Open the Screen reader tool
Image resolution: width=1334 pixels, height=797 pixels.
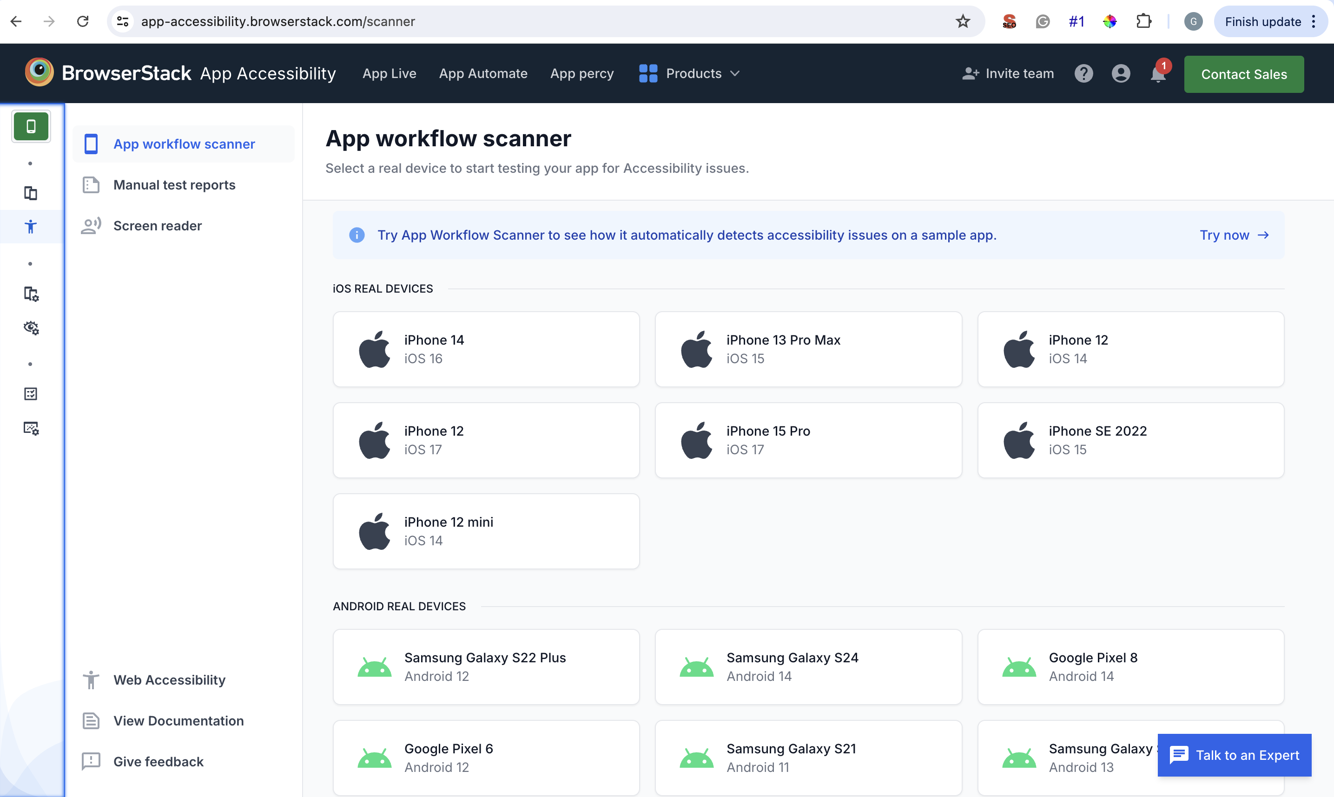point(158,225)
